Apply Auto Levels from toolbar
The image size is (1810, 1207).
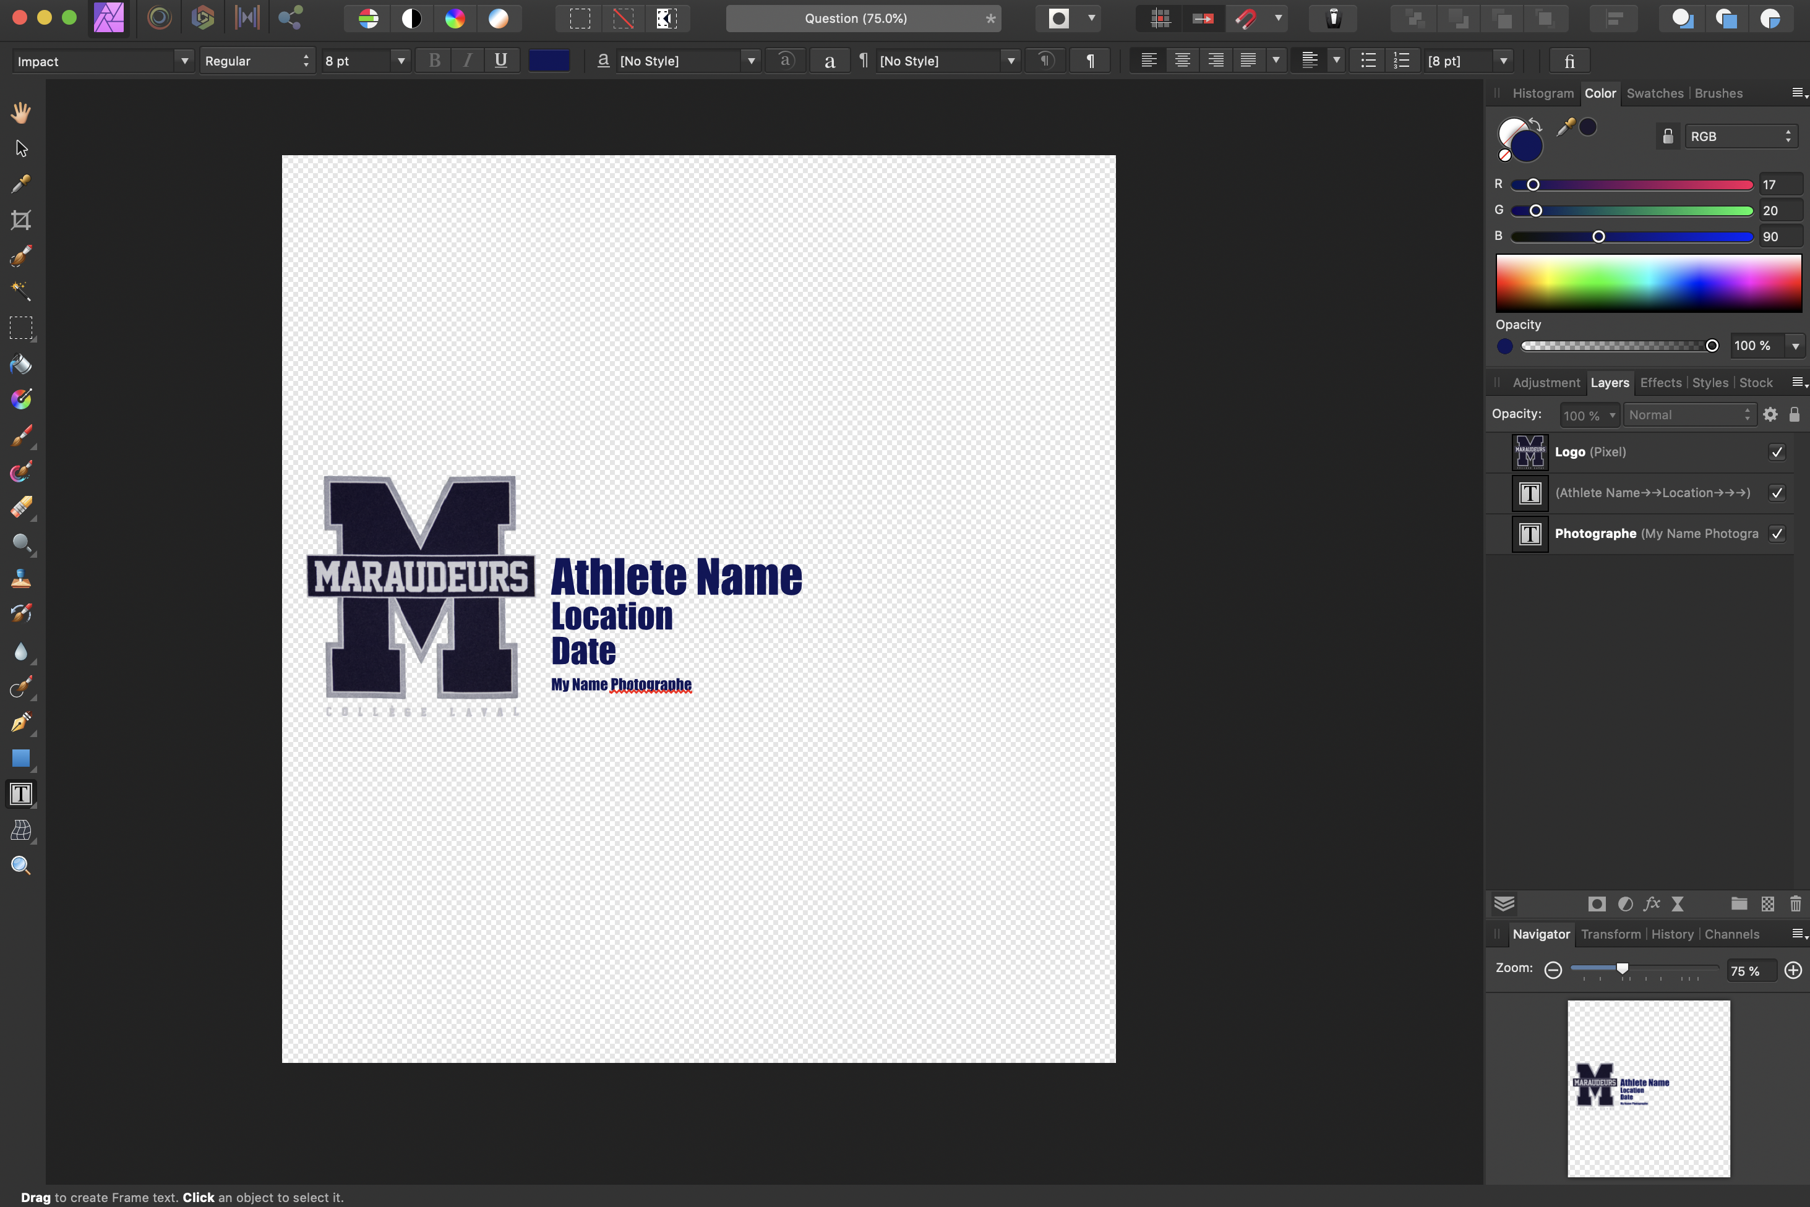click(x=369, y=19)
